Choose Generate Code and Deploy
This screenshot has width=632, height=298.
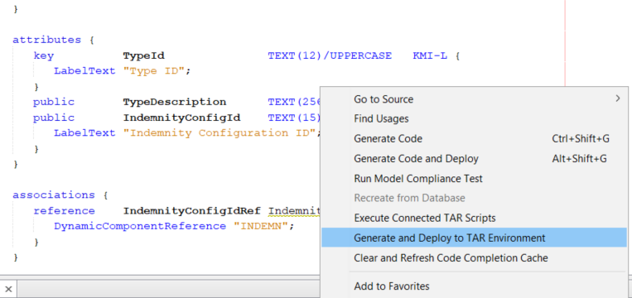pyautogui.click(x=475, y=159)
